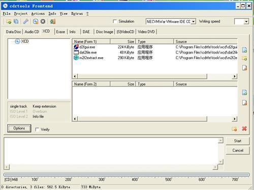
Task: Click the save project disk icon
Action: pos(16,21)
